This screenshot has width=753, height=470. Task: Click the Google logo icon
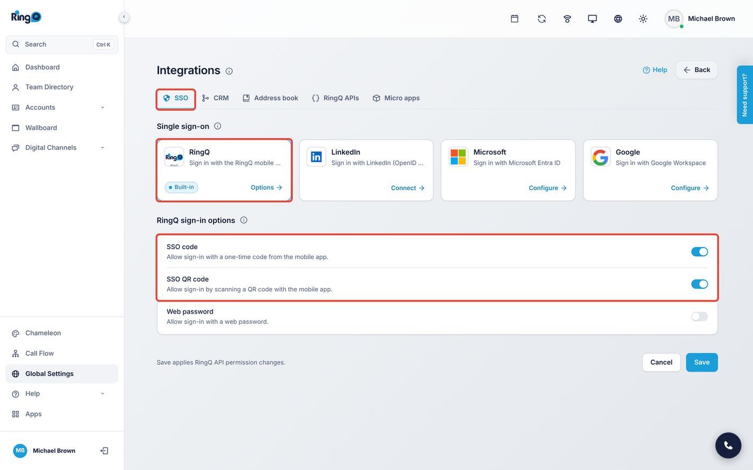coord(600,157)
